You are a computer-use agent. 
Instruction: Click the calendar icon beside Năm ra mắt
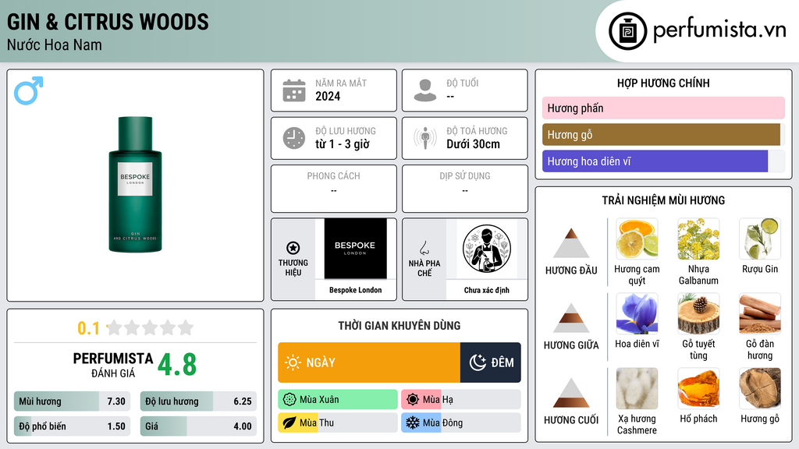point(294,90)
